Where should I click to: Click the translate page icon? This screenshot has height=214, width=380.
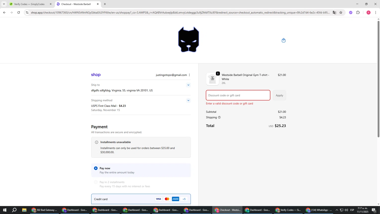coord(334,12)
